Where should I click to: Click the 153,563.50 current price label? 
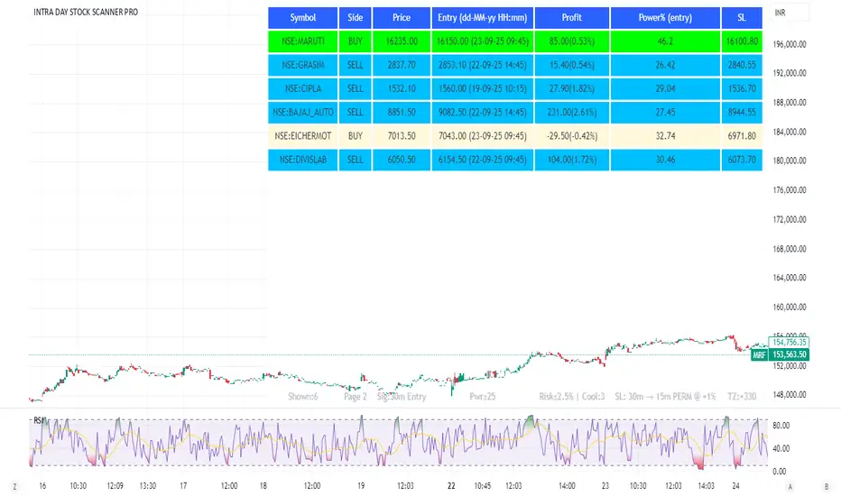[789, 355]
